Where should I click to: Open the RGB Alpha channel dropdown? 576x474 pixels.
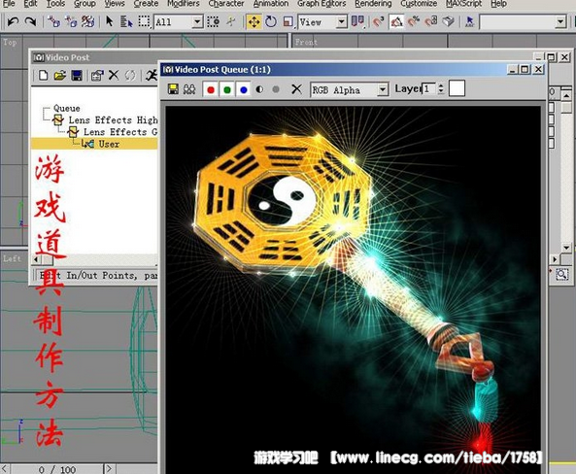pyautogui.click(x=350, y=89)
